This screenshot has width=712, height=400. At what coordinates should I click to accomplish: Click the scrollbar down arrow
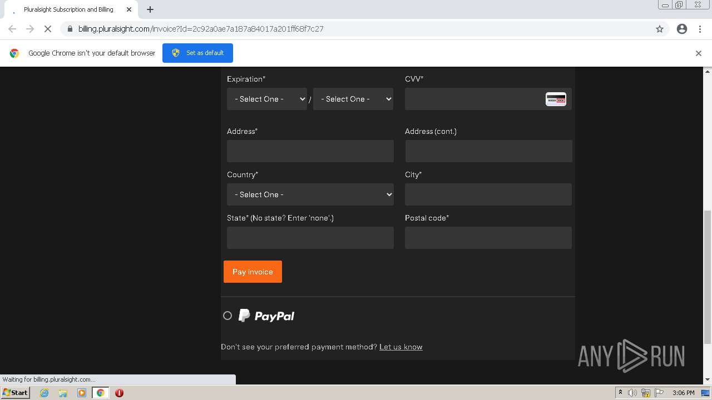tap(708, 379)
